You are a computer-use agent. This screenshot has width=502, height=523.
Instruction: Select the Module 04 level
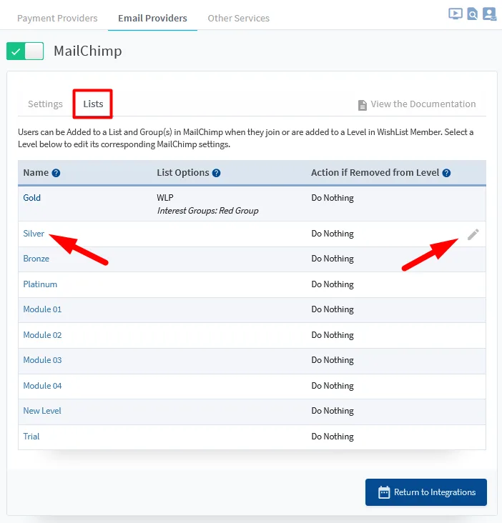click(42, 386)
